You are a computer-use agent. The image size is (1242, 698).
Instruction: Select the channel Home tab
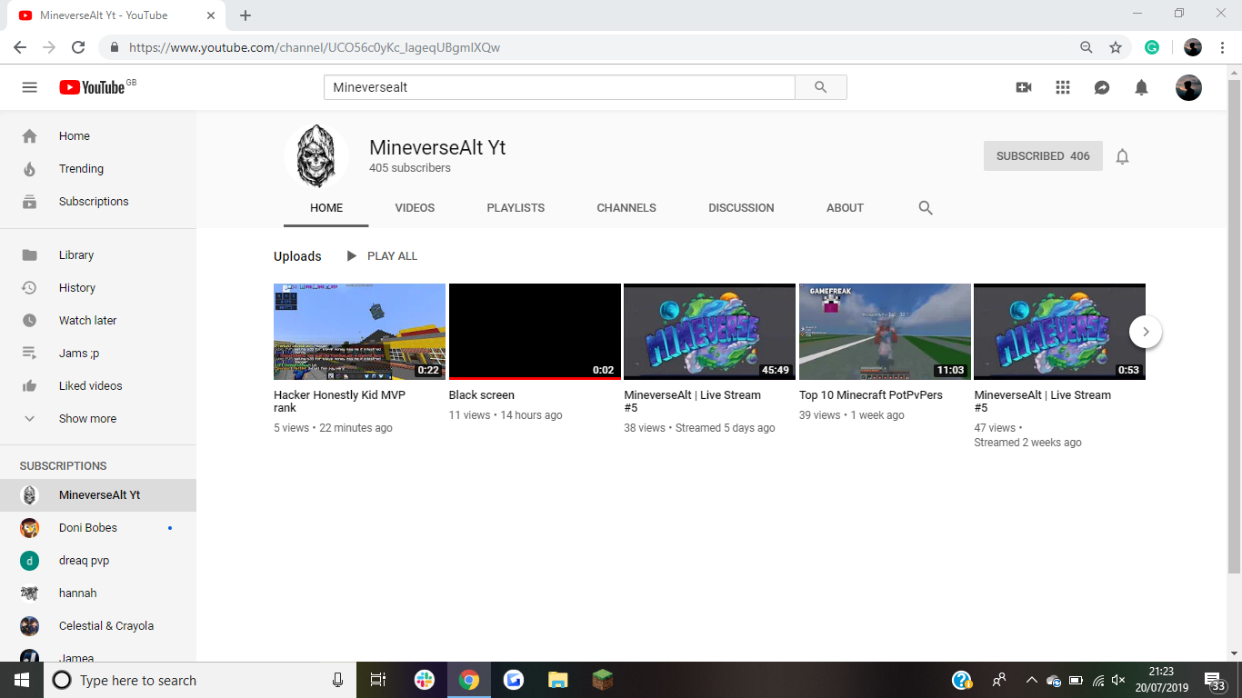[x=326, y=208]
